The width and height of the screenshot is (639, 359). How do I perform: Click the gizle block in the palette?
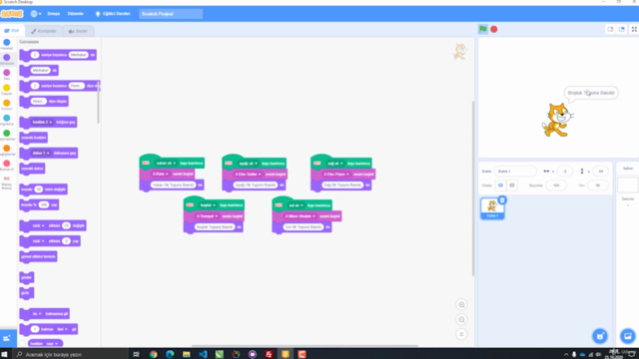[x=26, y=293]
